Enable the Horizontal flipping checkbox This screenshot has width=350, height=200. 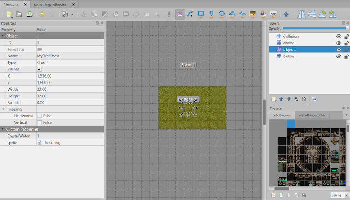[x=39, y=116]
